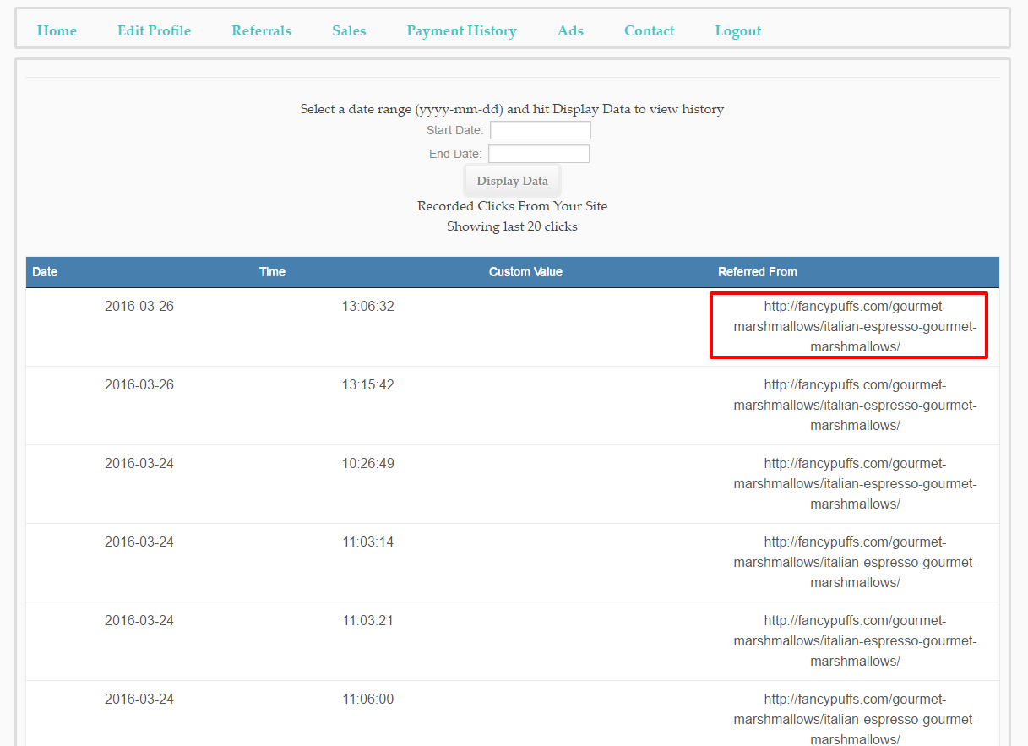Click the Referred From column header
1028x746 pixels.
click(757, 272)
